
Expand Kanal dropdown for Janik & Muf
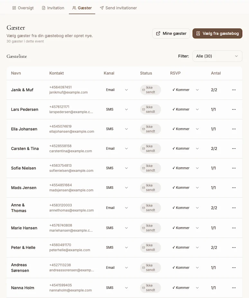point(117,90)
